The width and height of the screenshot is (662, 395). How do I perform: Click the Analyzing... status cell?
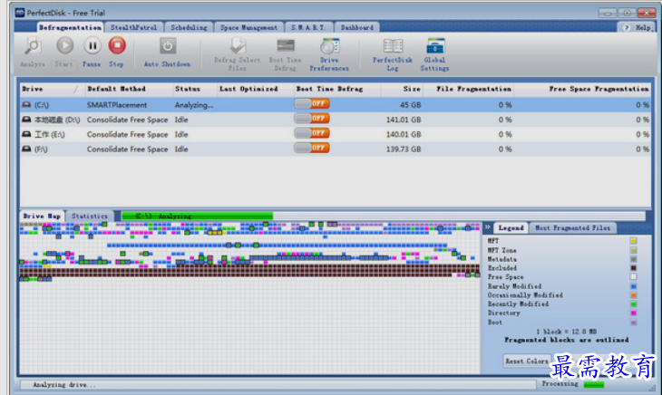click(194, 105)
